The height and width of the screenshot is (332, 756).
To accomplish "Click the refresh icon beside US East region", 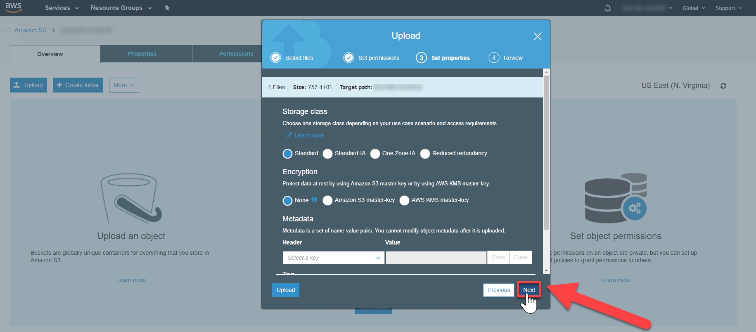I will coord(723,86).
